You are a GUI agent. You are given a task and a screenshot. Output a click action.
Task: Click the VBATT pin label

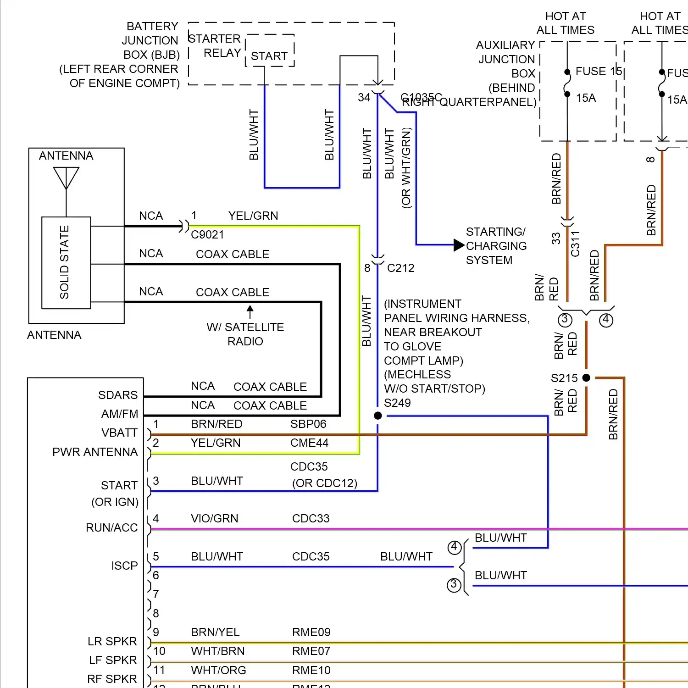(x=119, y=433)
